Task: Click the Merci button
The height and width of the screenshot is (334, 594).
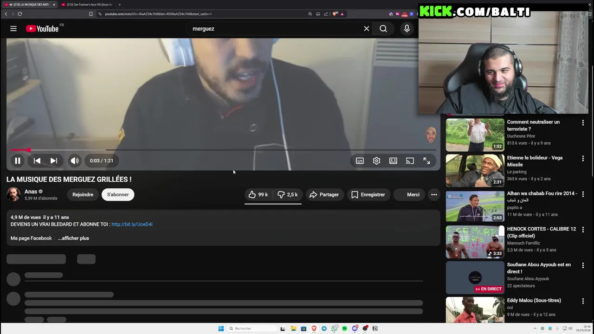Action: [409, 195]
